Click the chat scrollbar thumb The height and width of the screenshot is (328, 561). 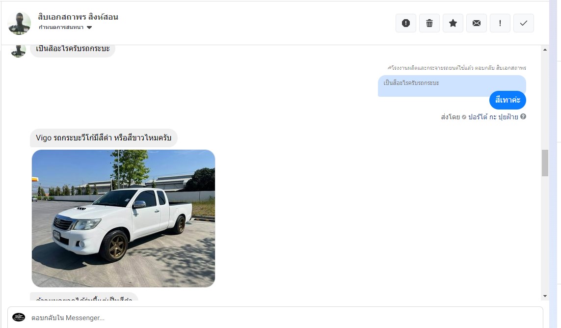tap(545, 163)
